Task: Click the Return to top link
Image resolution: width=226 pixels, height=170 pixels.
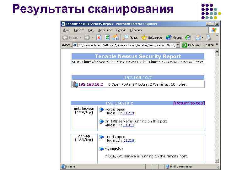Action: 189,103
